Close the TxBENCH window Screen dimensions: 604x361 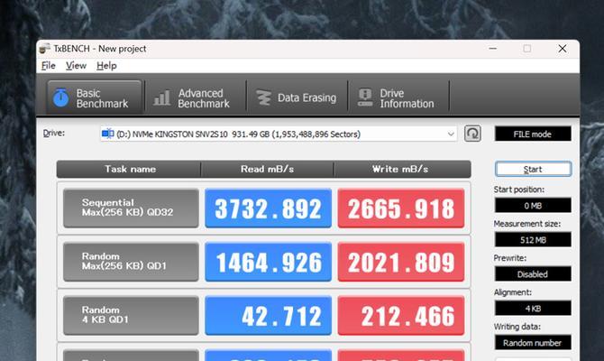563,49
